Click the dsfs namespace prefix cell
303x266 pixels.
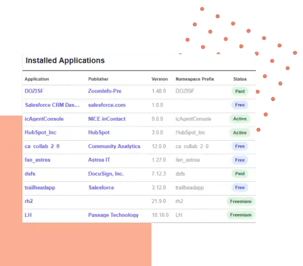tap(180, 174)
